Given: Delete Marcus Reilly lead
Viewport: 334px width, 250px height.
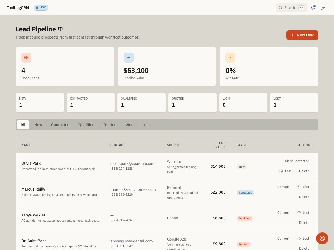Looking at the screenshot, I should (x=304, y=197).
